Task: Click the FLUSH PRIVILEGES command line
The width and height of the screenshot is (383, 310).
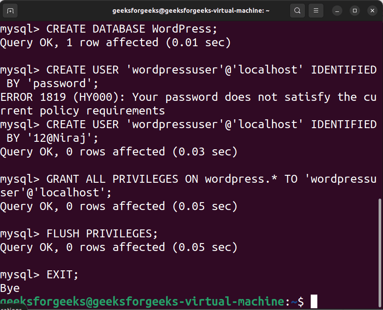Action: pos(102,234)
